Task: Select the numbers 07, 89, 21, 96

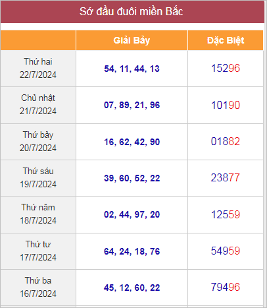Action: point(132,105)
